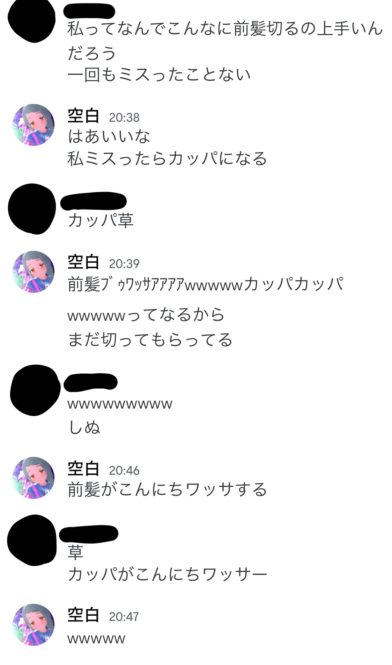Select the message まだ切ってもらってる
The height and width of the screenshot is (665, 392).
point(150,340)
